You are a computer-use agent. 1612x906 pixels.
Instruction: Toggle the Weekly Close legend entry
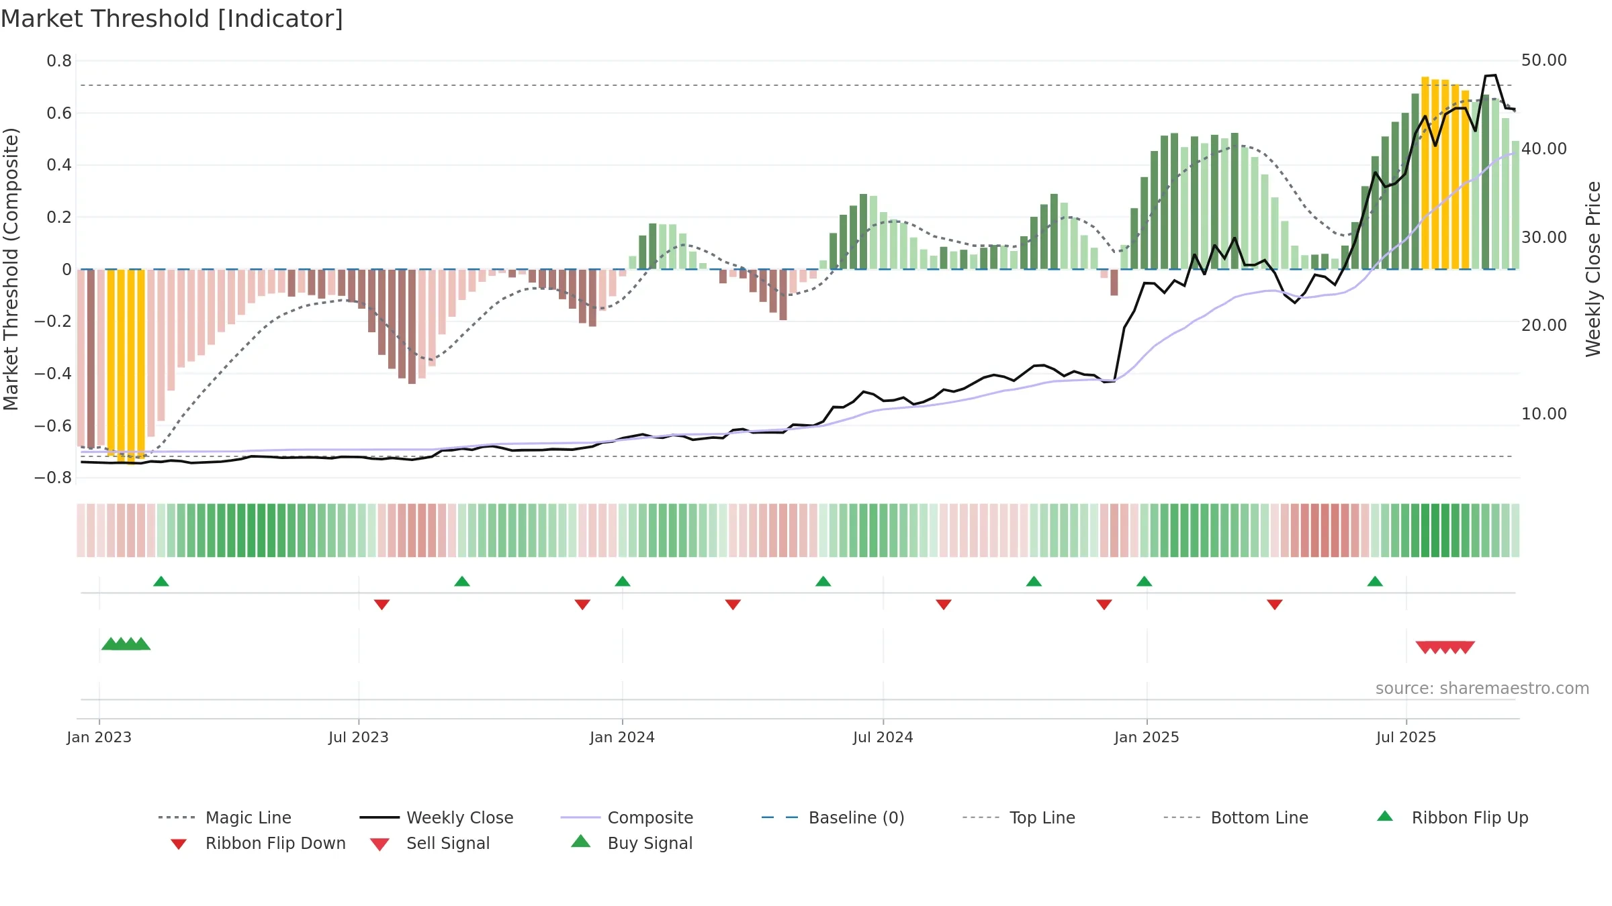pos(437,817)
